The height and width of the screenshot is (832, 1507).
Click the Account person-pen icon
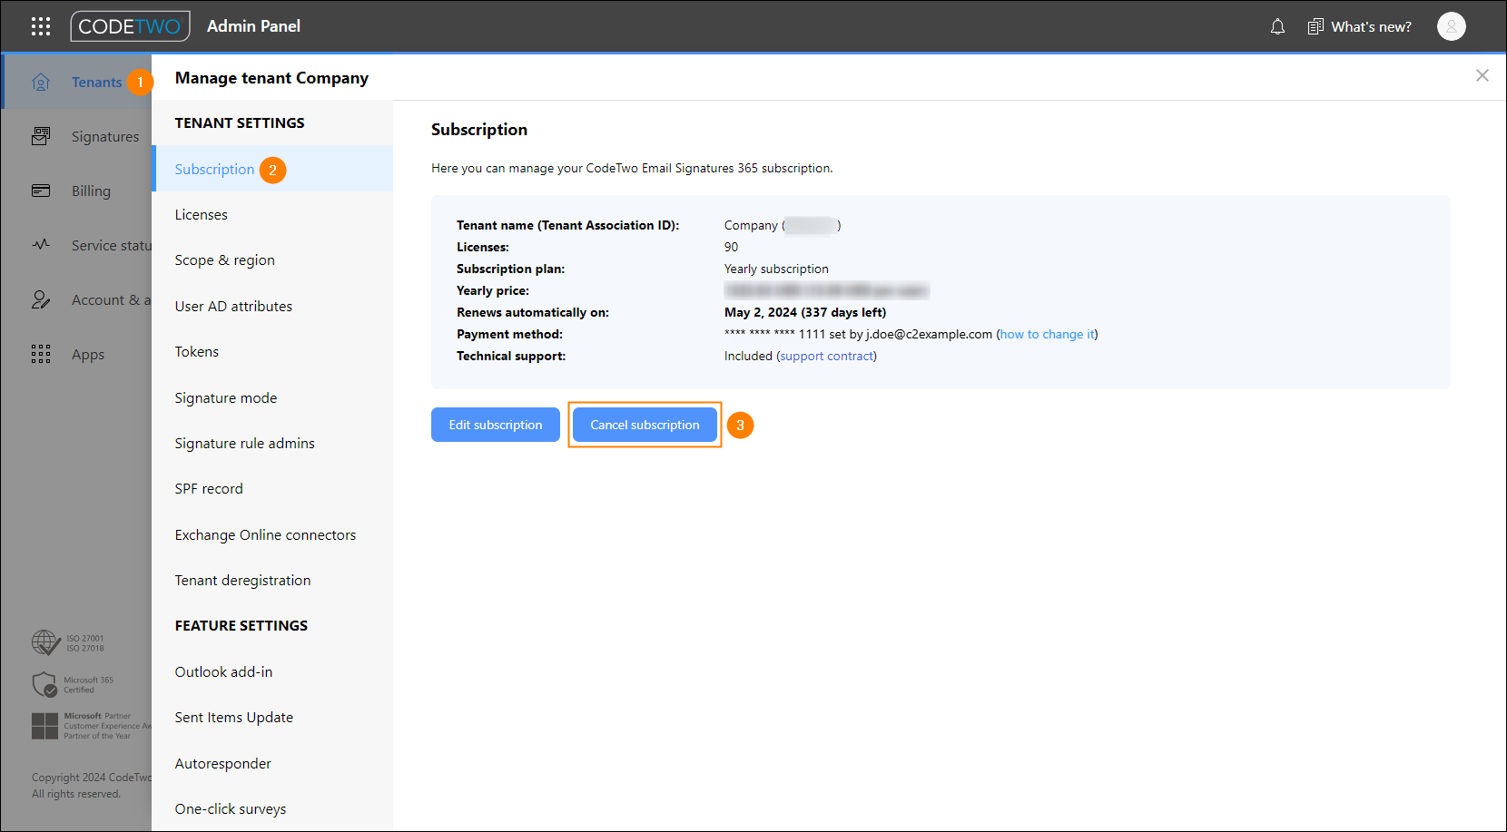click(41, 299)
